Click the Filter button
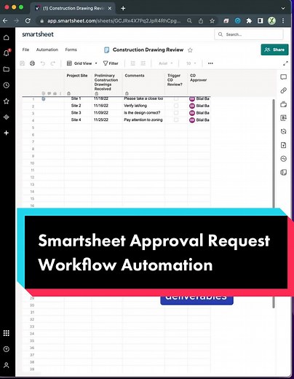This screenshot has height=379, width=294. click(111, 63)
